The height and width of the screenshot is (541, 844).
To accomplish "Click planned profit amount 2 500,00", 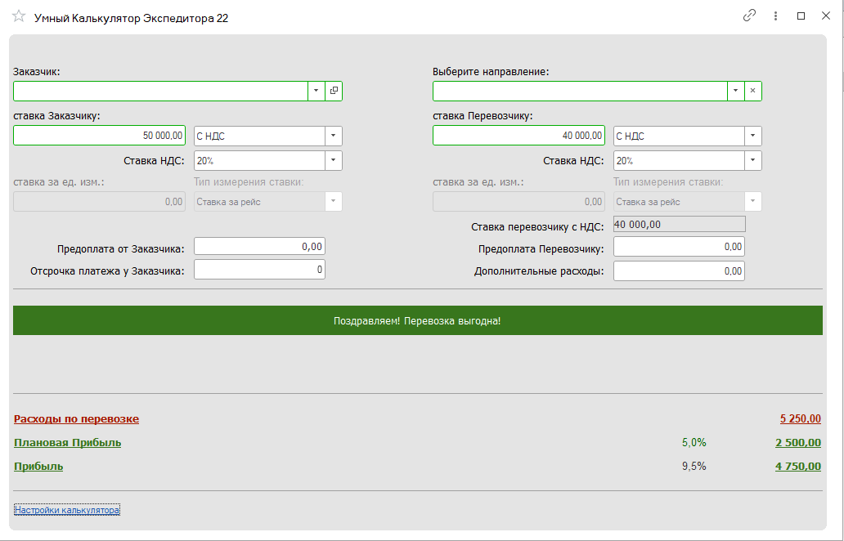I will [798, 443].
